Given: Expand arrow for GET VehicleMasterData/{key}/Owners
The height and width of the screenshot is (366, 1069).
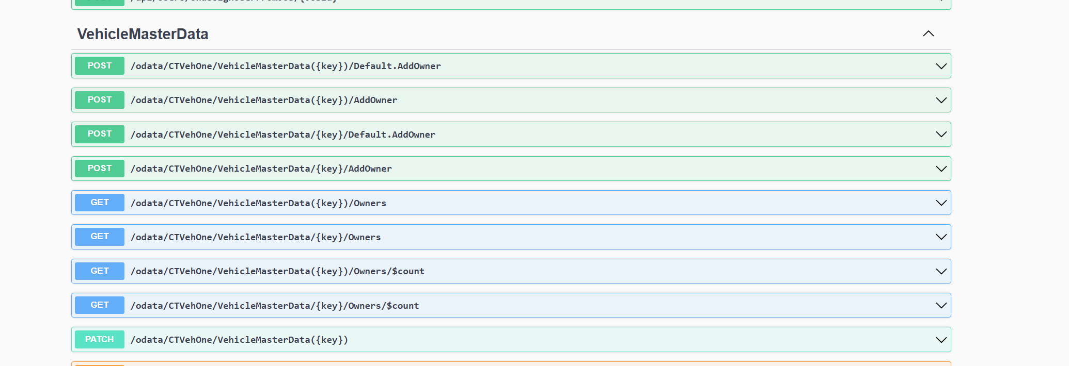Looking at the screenshot, I should [x=941, y=237].
